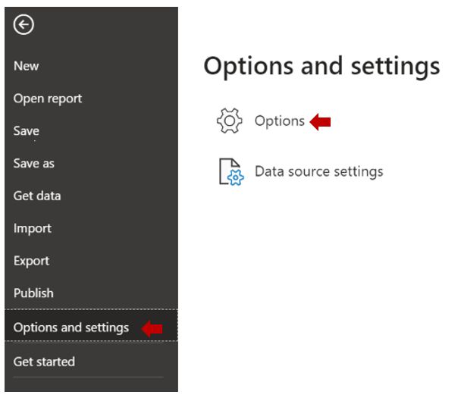Click the Save menu entry
Screen dimensions: 461x401
(x=27, y=131)
